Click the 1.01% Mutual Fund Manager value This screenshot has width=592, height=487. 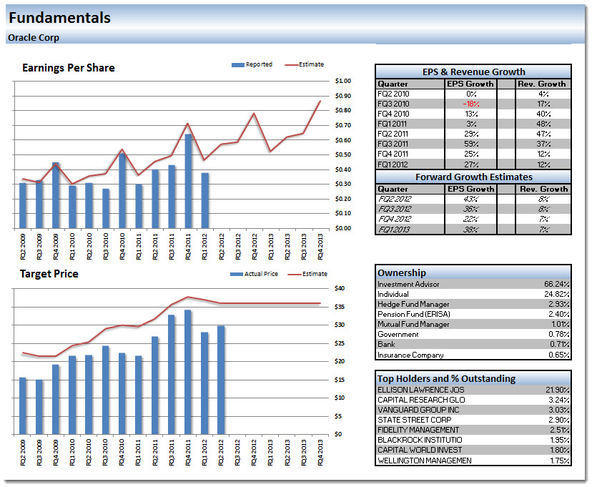(561, 324)
